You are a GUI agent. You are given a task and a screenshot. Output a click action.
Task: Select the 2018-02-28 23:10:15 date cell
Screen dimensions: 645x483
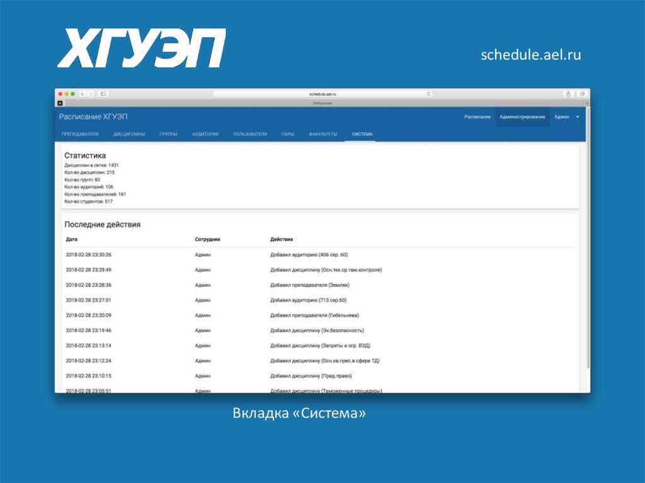[88, 375]
